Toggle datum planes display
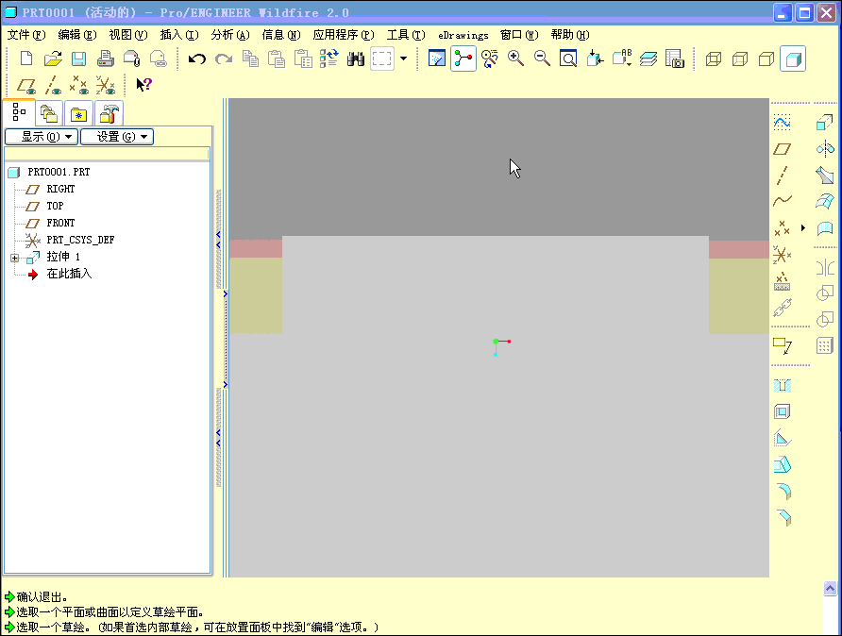 coord(26,85)
